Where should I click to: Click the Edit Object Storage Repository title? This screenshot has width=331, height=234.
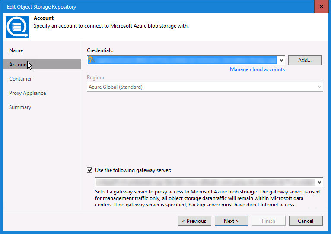(x=41, y=7)
